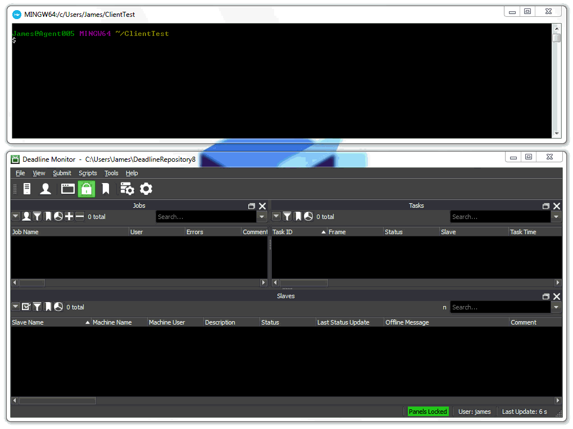Sort slaves by Machine Name column header
Screen dimensions: 573x429
(x=120, y=323)
